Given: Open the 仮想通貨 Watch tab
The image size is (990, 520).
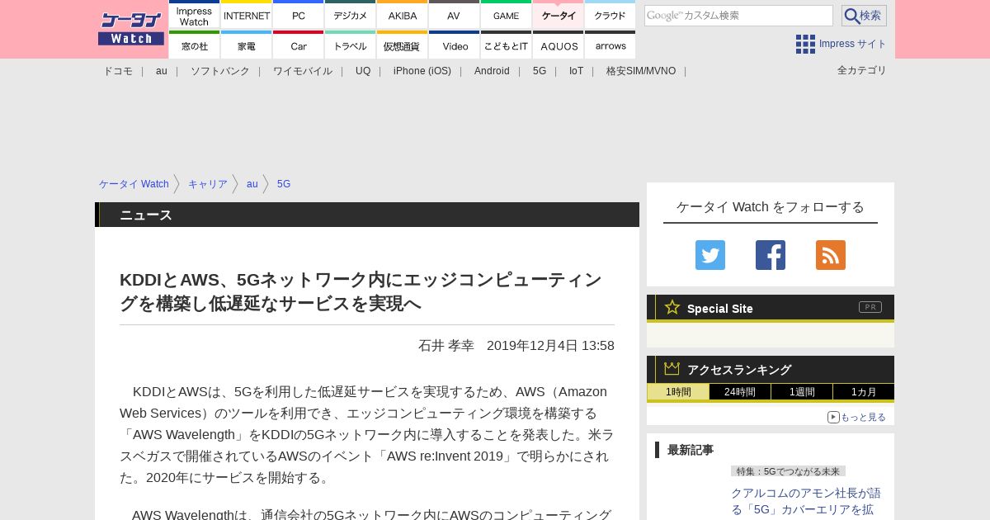Looking at the screenshot, I should pyautogui.click(x=403, y=45).
